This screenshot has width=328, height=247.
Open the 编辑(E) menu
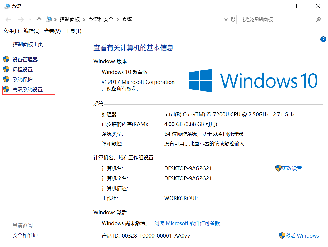coord(32,31)
